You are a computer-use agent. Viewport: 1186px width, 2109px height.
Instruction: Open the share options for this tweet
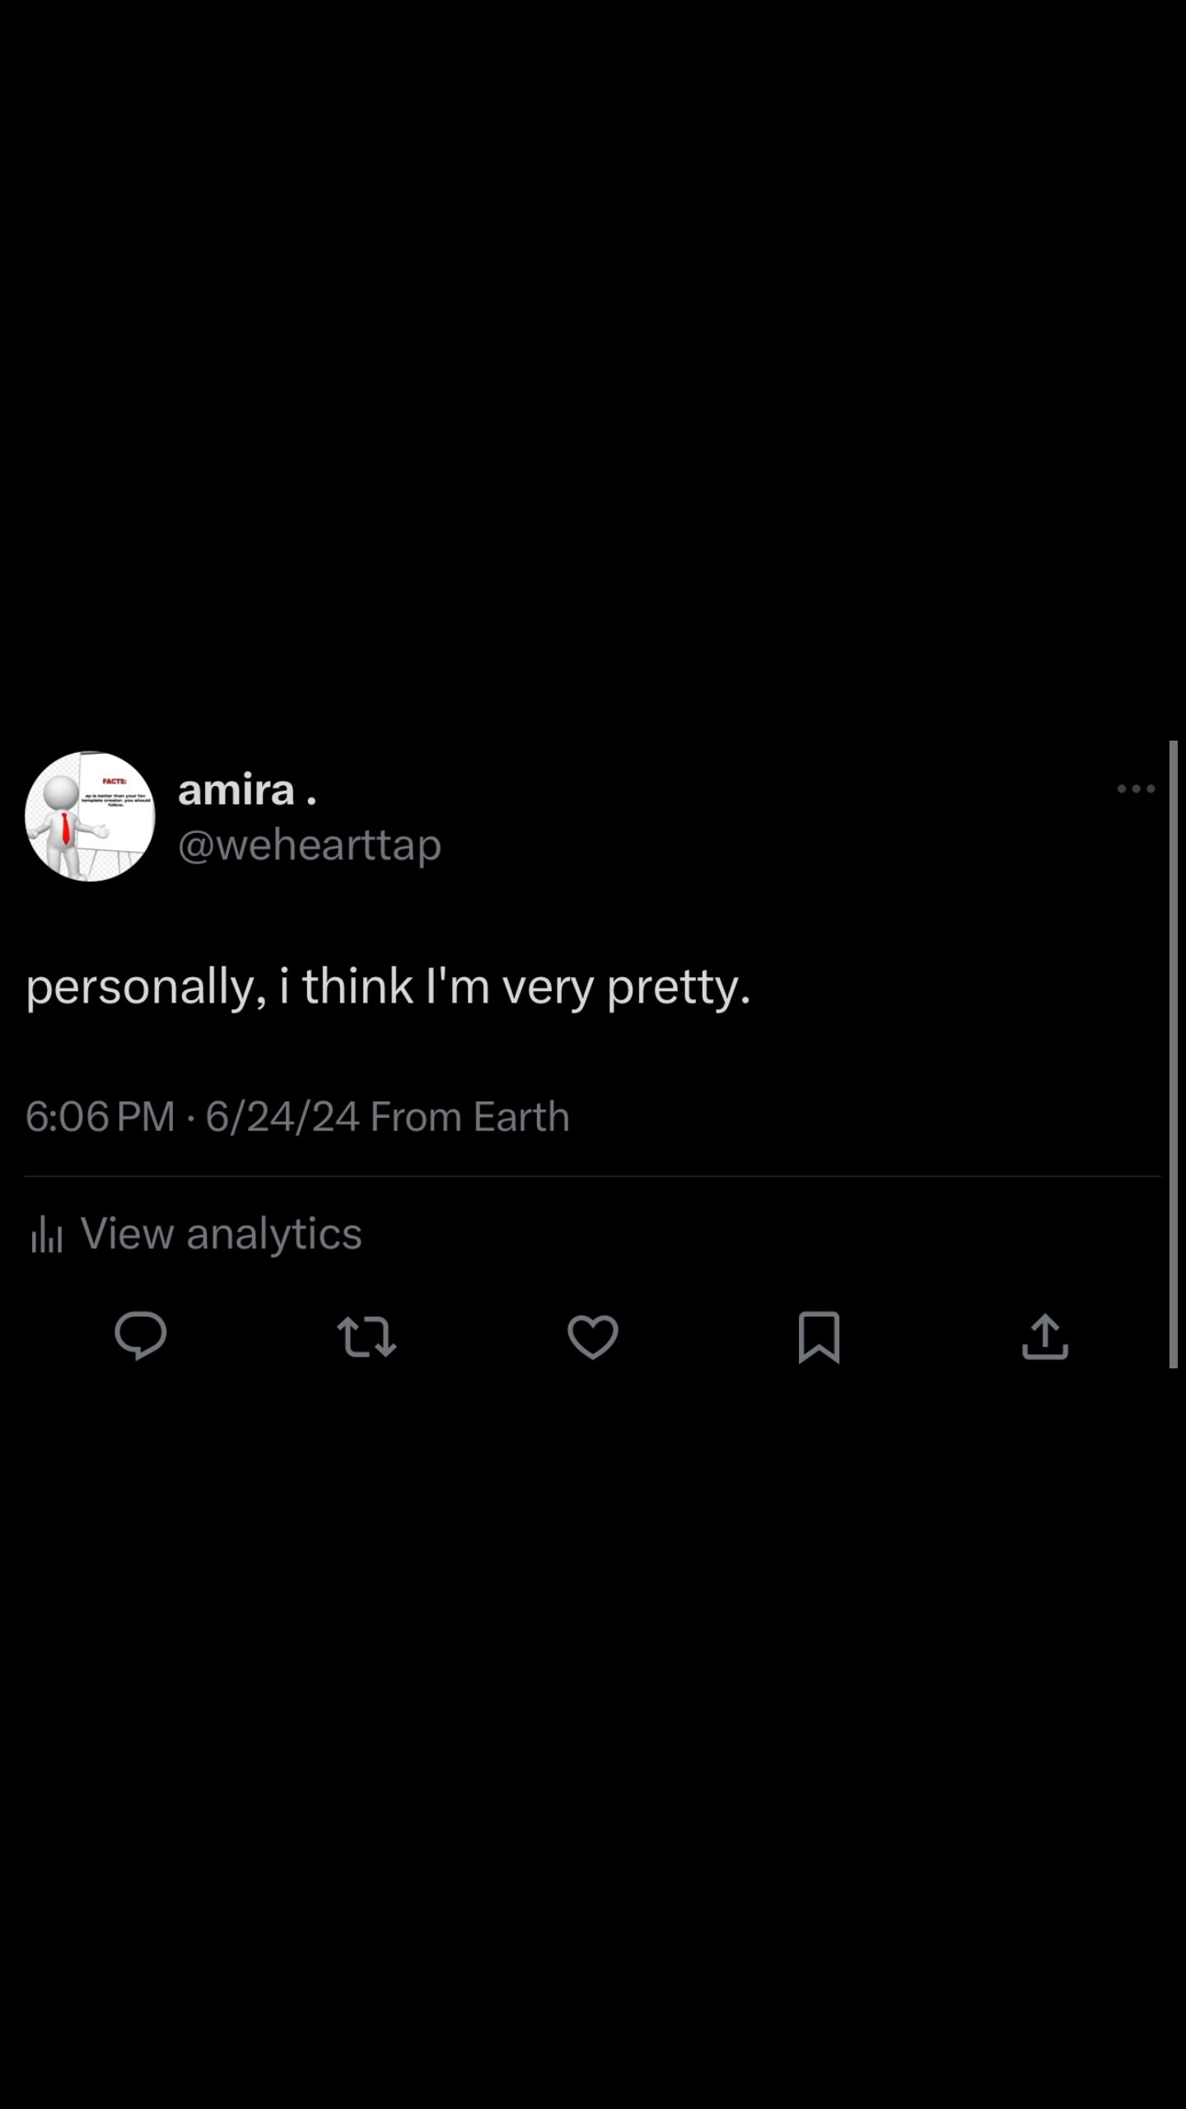[x=1044, y=1336]
